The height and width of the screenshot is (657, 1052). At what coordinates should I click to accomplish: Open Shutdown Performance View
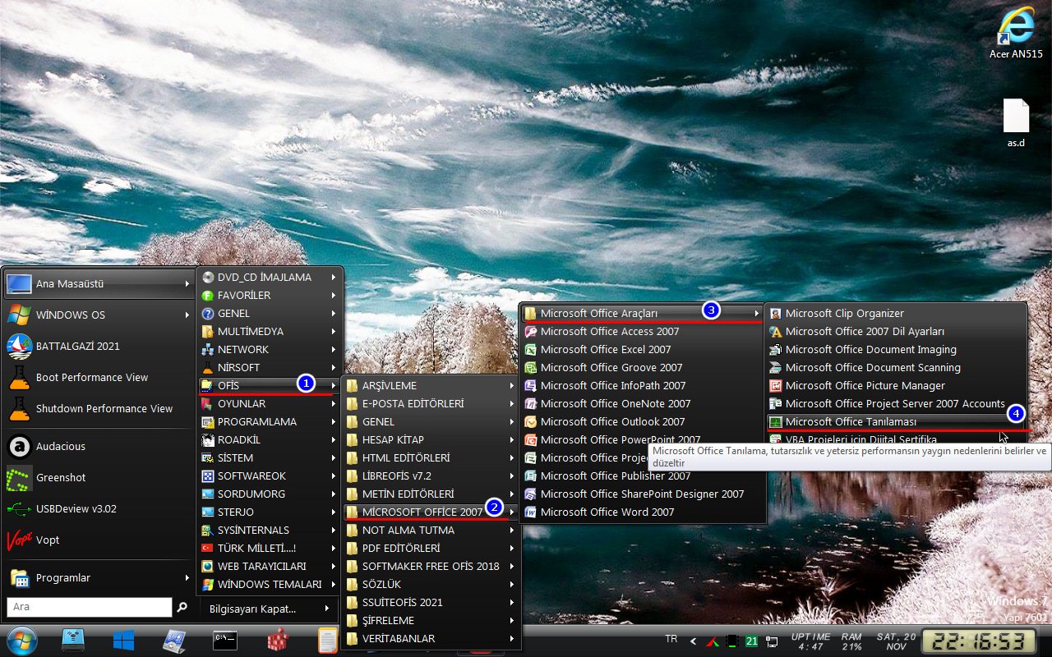99,408
